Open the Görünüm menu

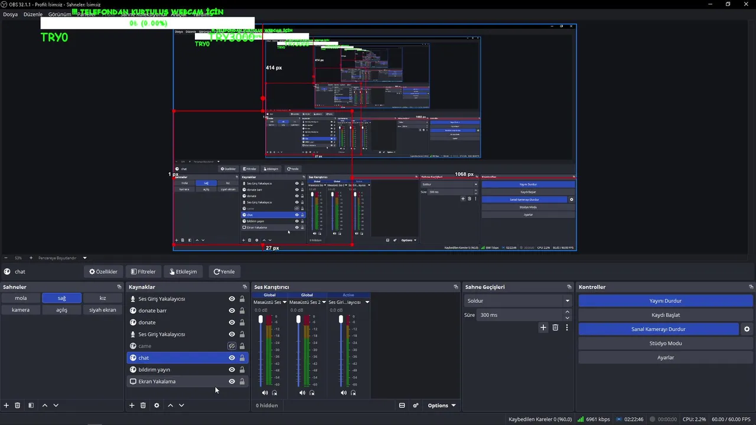(60, 14)
